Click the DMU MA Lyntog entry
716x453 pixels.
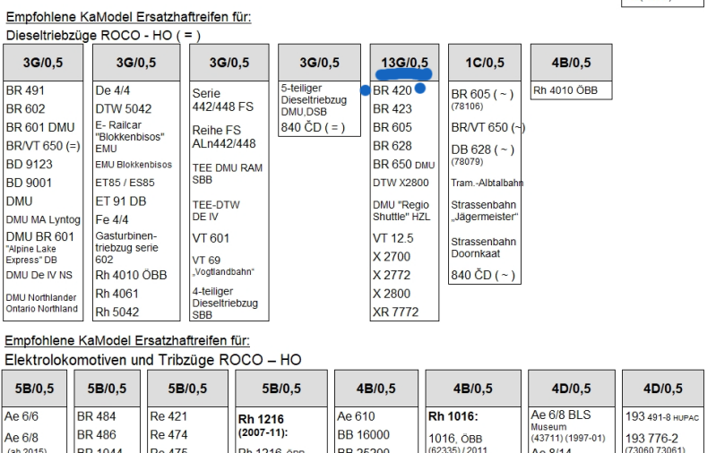pos(43,220)
